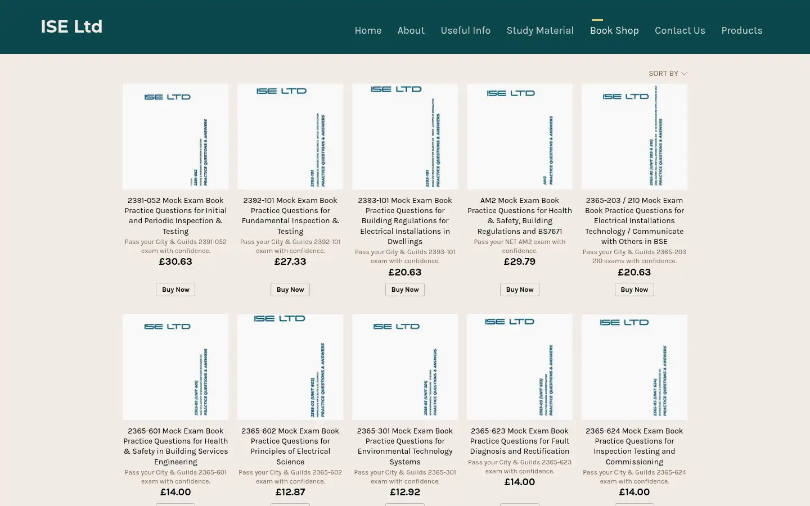Click the £12.92 price

[x=405, y=492]
